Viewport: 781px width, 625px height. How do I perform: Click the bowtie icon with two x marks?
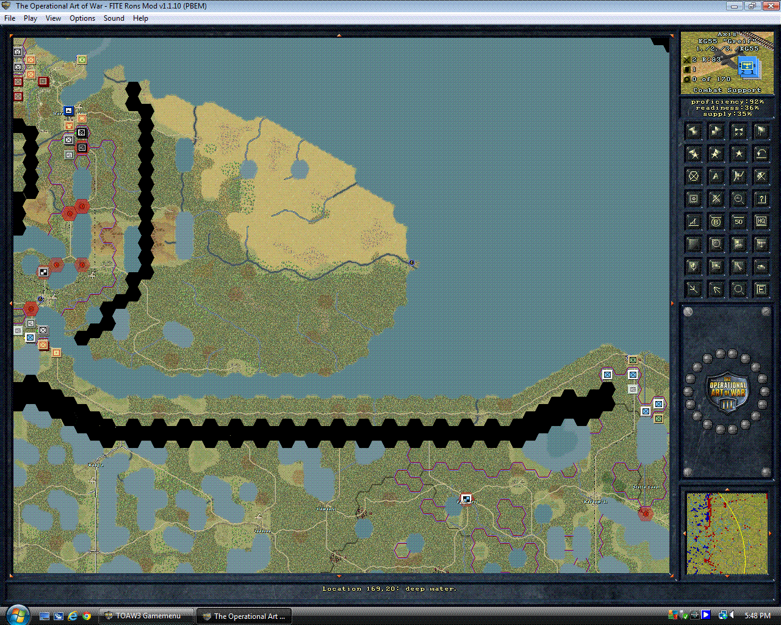[739, 131]
